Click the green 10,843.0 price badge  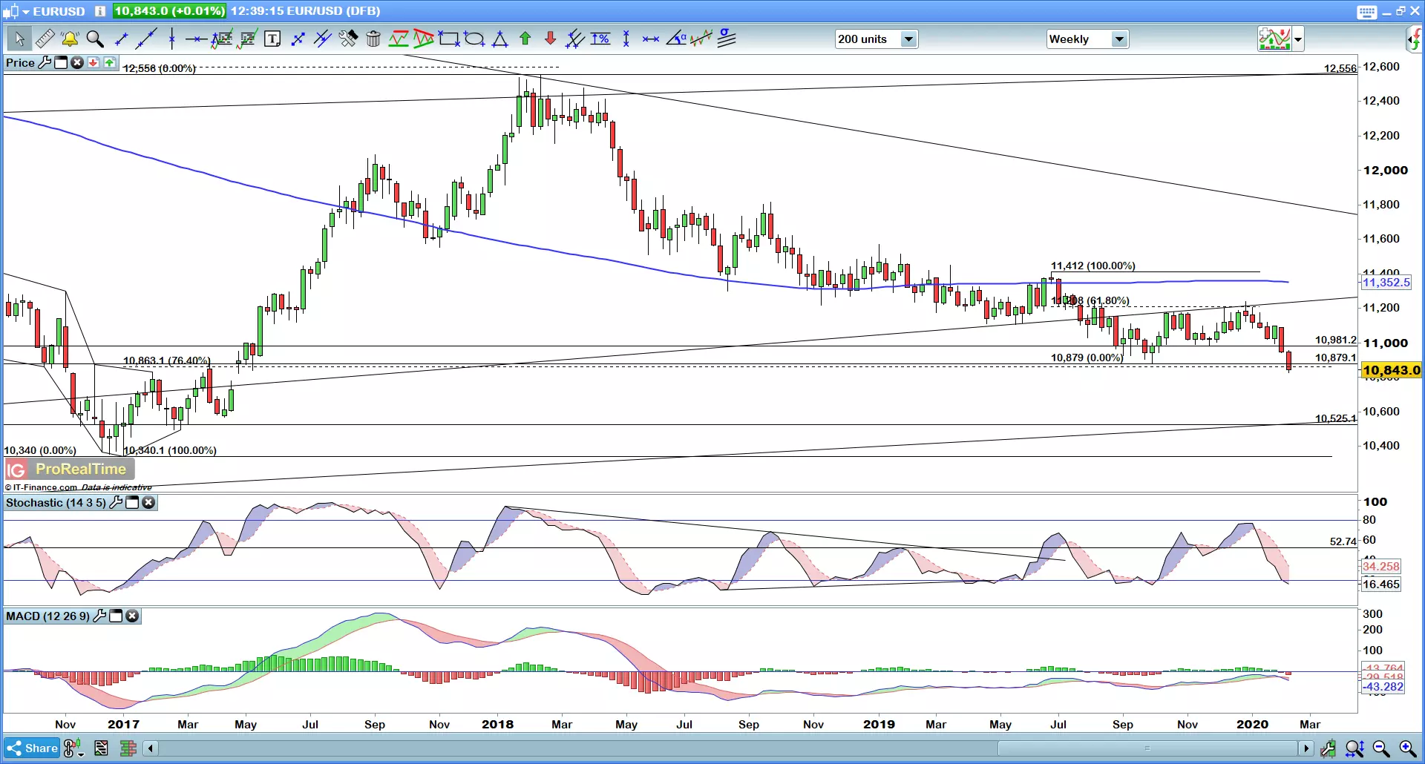point(169,11)
